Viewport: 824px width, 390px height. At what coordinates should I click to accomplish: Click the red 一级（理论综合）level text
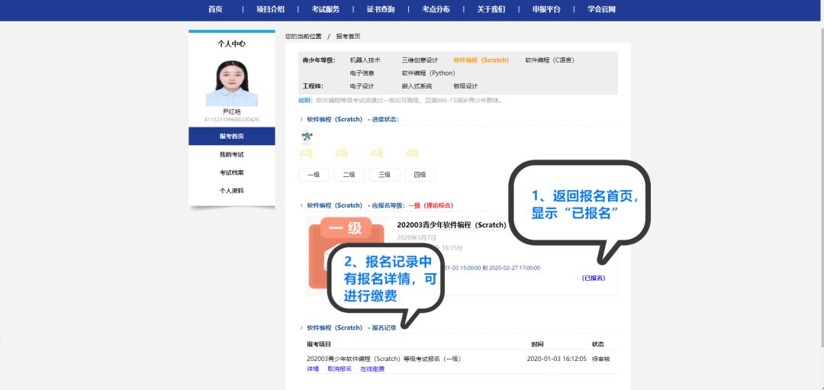click(x=430, y=205)
